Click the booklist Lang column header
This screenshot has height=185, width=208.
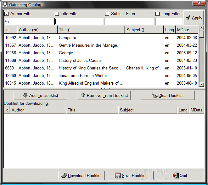click(183, 110)
